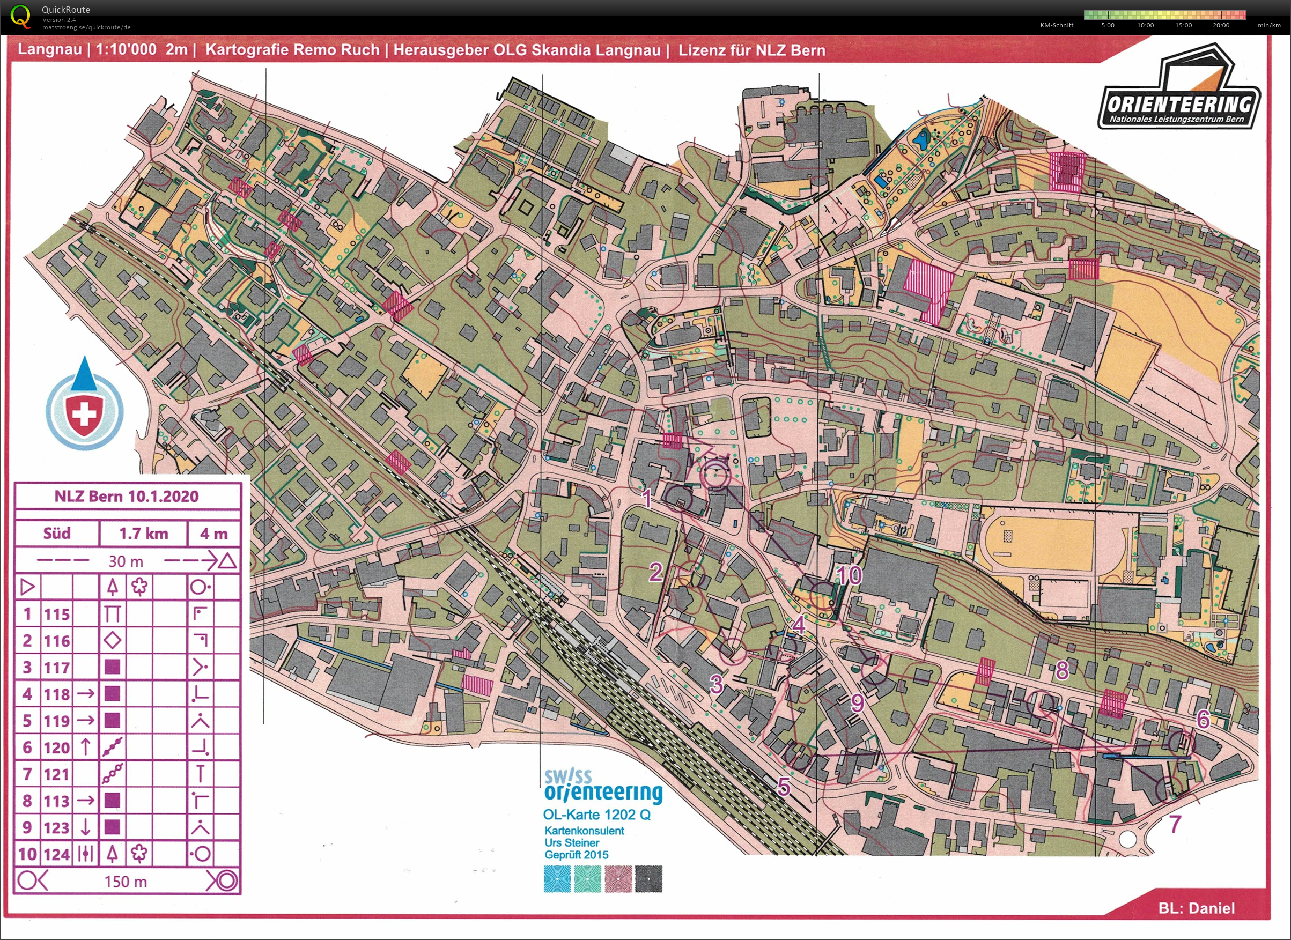The width and height of the screenshot is (1291, 940).
Task: Click the blue fingerprint color square
Action: coord(557,879)
